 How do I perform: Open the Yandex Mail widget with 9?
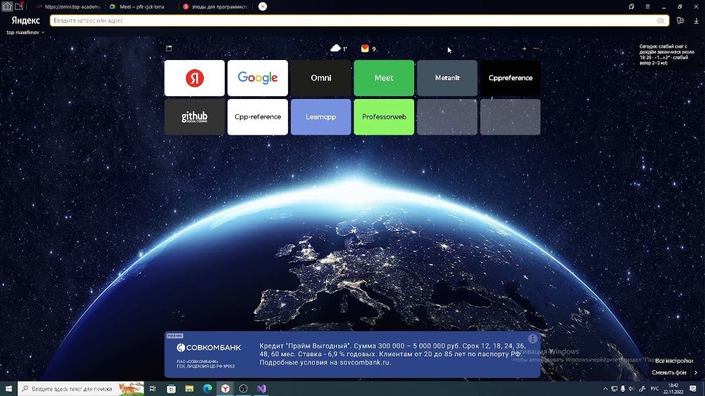click(368, 48)
